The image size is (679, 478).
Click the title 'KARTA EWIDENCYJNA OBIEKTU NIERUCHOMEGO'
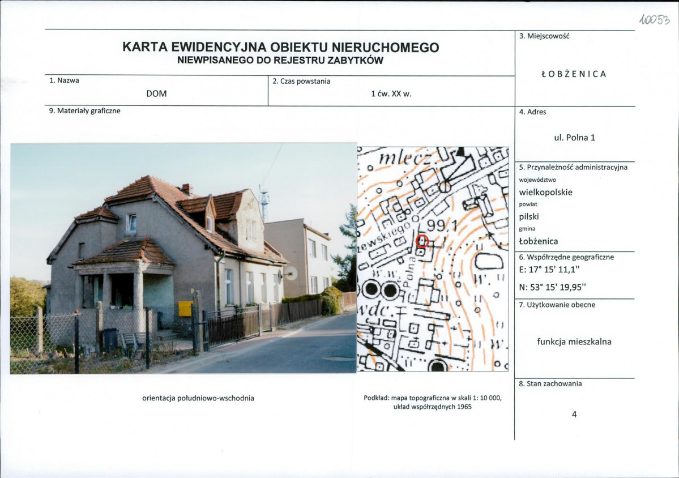[x=281, y=47]
